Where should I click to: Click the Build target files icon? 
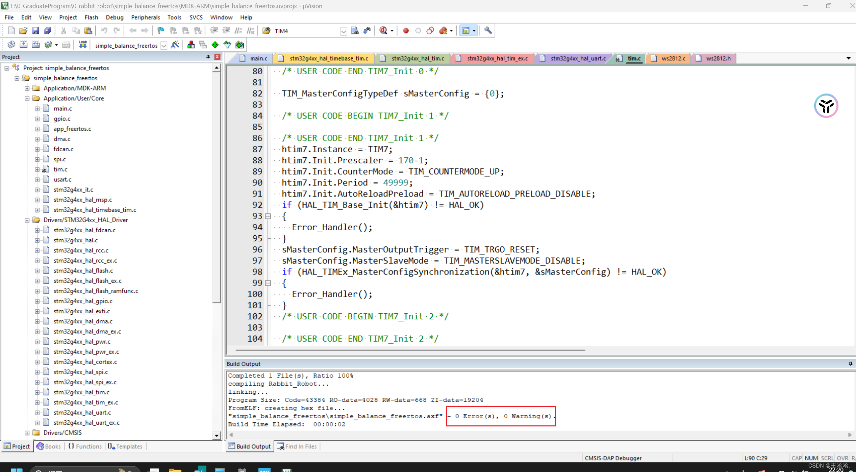[23, 45]
